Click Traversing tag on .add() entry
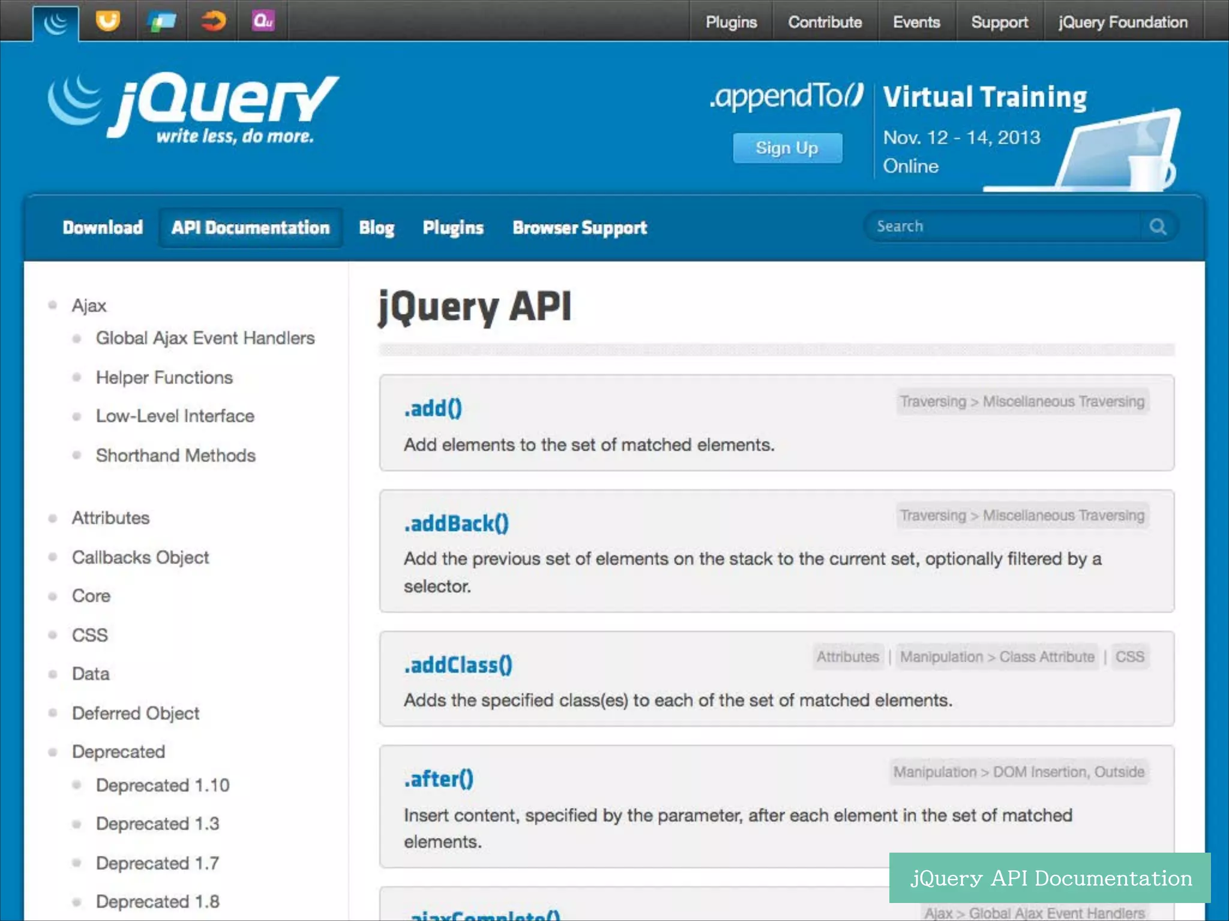 pos(933,402)
